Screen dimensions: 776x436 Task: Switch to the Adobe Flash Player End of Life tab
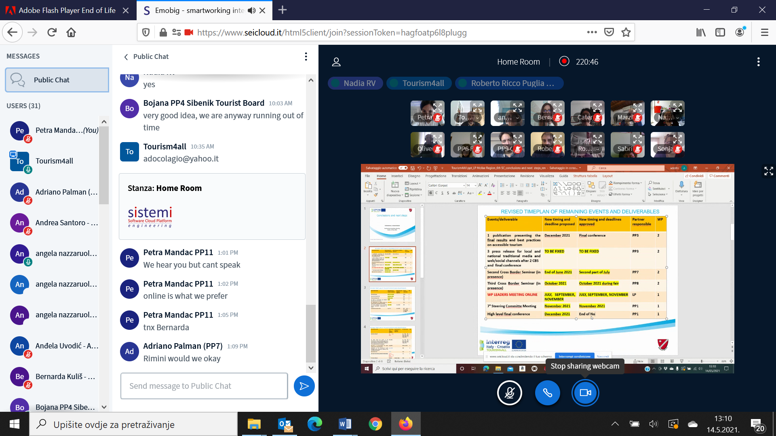[x=67, y=10]
